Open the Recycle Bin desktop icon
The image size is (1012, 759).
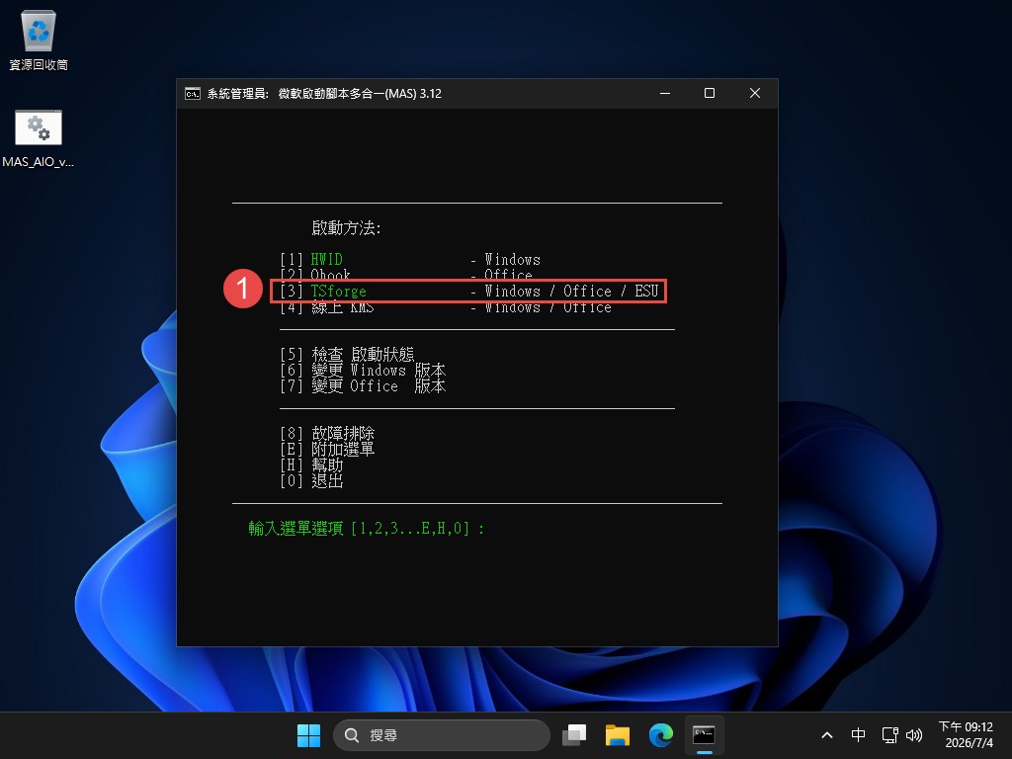tap(39, 41)
